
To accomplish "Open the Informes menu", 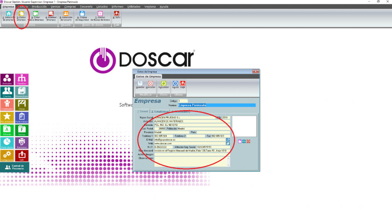I will (118, 7).
